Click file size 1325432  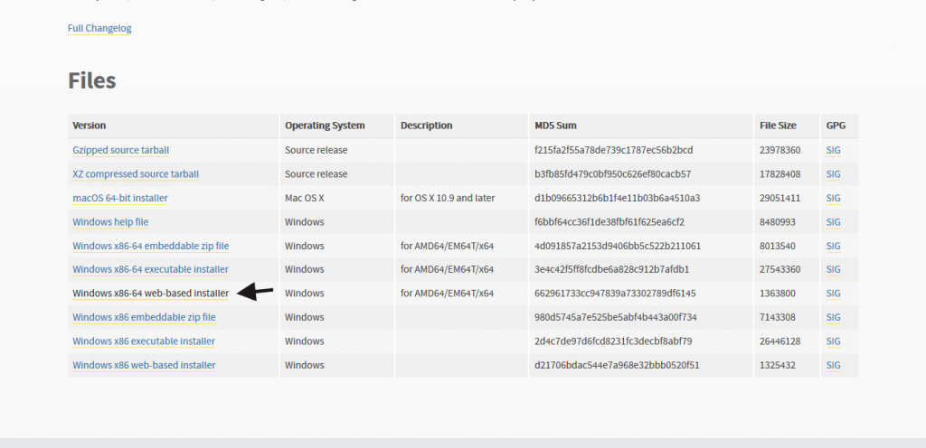[x=777, y=365]
